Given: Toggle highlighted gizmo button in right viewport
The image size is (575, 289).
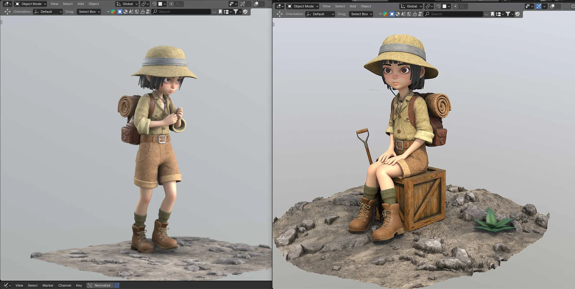Looking at the screenshot, I should click(x=539, y=6).
